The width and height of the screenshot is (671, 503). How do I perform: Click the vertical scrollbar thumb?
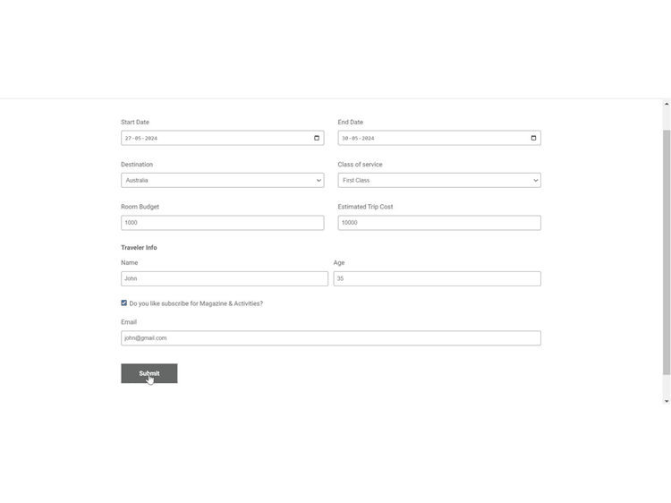pyautogui.click(x=667, y=251)
